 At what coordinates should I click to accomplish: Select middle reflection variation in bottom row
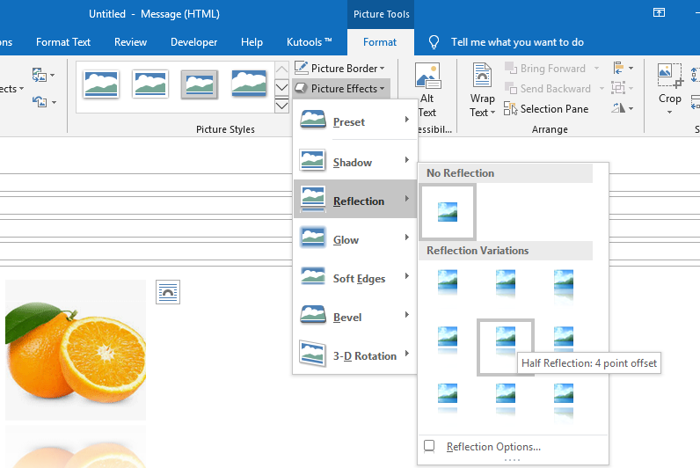[506, 399]
